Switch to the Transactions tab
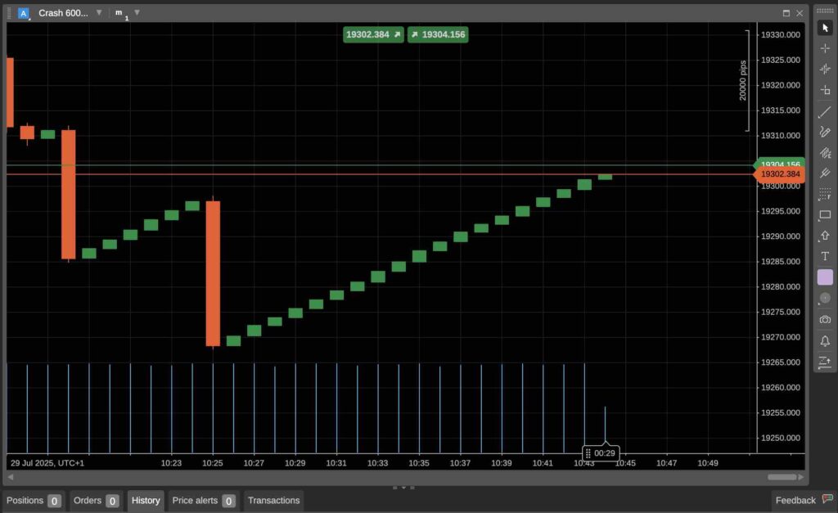The image size is (838, 513). tap(274, 500)
